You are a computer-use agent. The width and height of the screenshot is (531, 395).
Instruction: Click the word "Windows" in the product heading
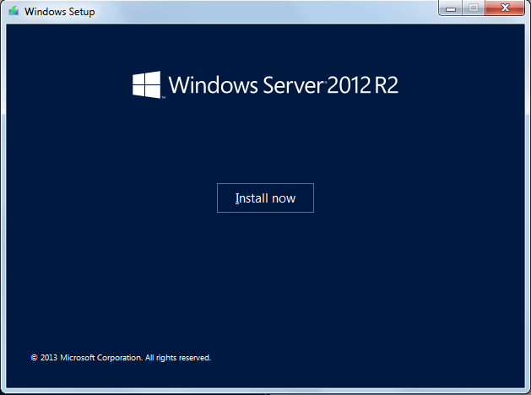203,85
